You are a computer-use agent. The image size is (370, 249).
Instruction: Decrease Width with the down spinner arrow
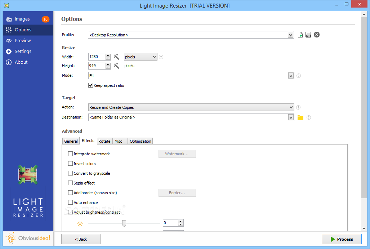pyautogui.click(x=108, y=58)
